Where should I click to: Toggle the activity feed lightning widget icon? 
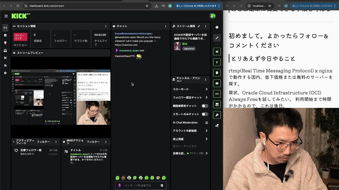[217, 62]
